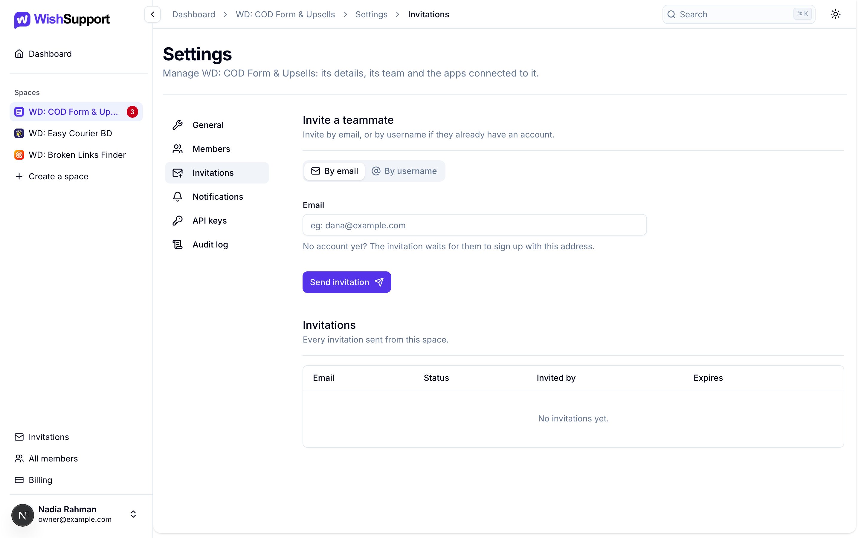Screen dimensions: 861x538
Task: Click the ⌘K shortcut badge
Action: (802, 14)
